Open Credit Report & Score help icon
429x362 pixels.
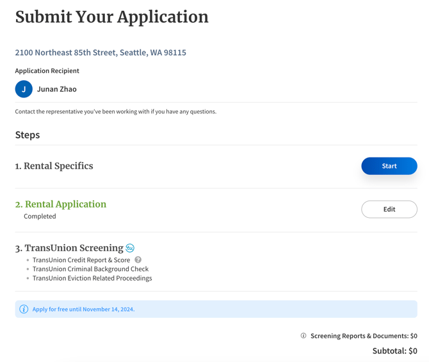pyautogui.click(x=138, y=259)
